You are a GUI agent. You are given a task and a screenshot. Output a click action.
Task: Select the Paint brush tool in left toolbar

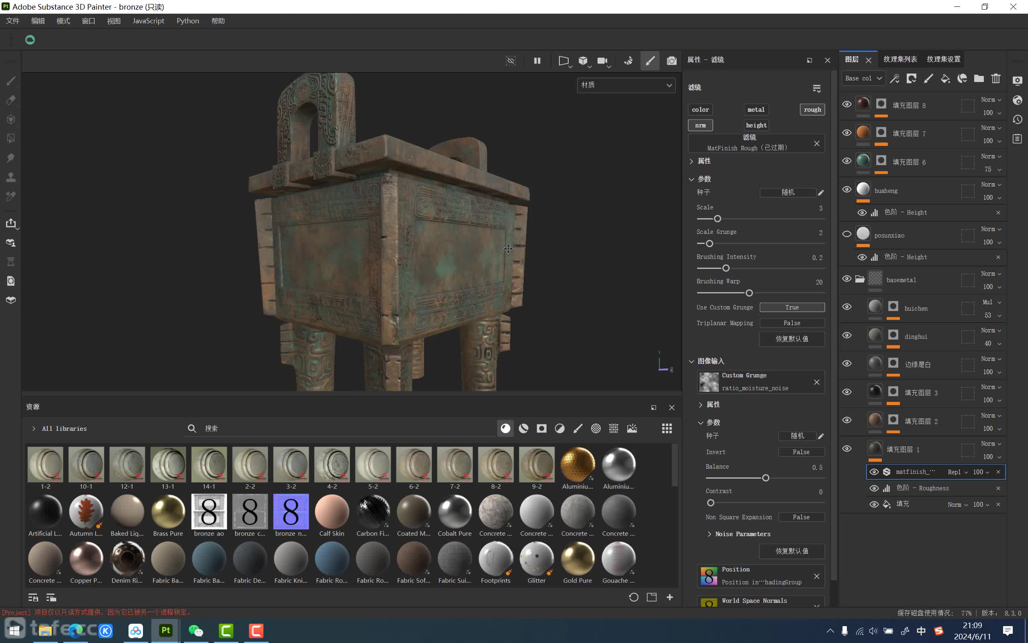tap(11, 80)
